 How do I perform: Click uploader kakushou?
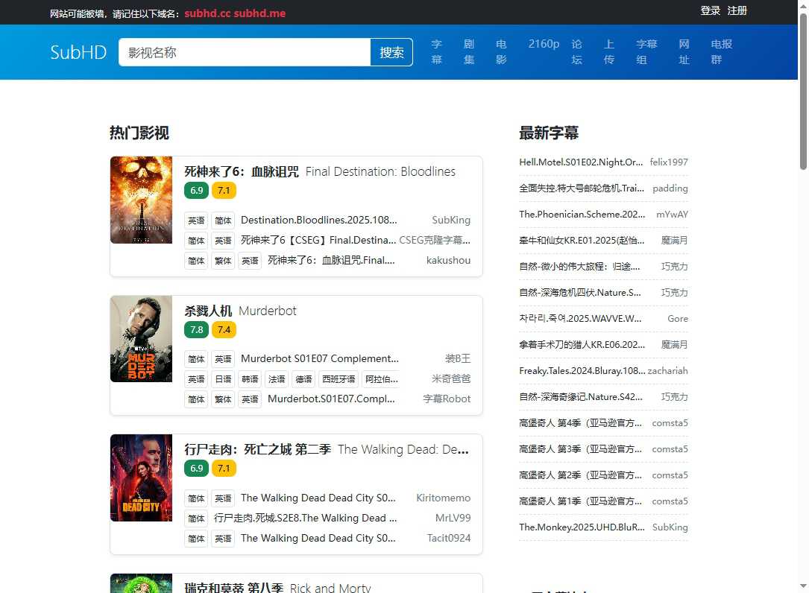coord(448,261)
